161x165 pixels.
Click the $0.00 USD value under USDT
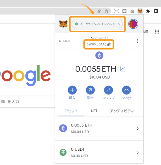click(79, 156)
